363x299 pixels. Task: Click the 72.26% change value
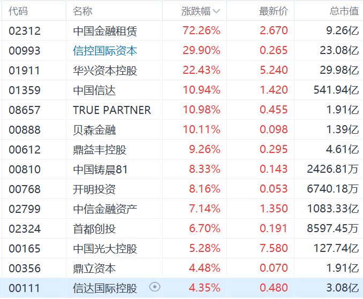click(x=201, y=30)
